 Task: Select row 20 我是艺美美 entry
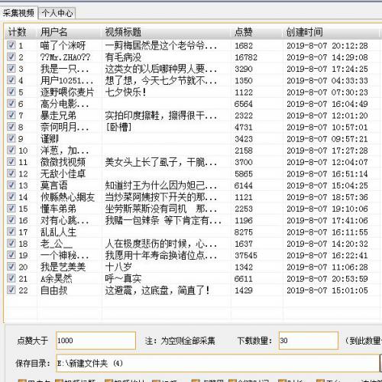point(193,267)
